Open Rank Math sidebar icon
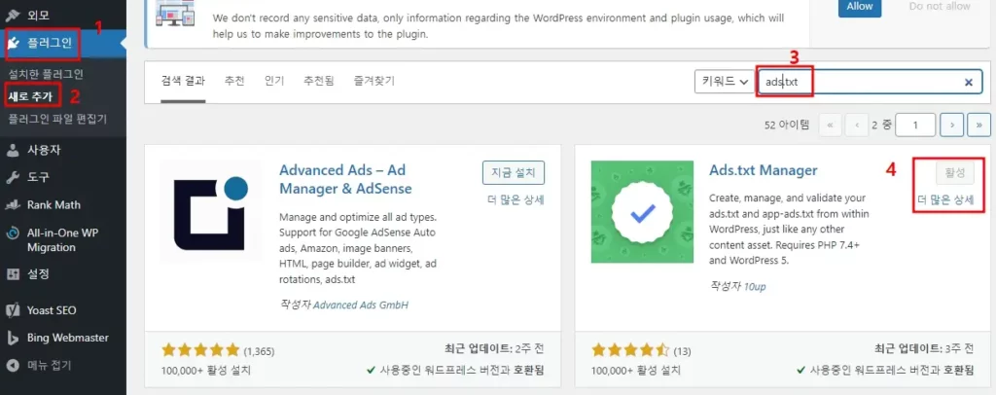This screenshot has height=395, width=996. [x=13, y=205]
